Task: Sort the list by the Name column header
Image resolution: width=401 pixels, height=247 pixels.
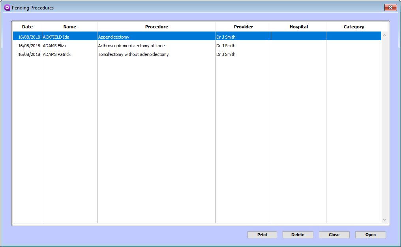Action: click(x=69, y=26)
